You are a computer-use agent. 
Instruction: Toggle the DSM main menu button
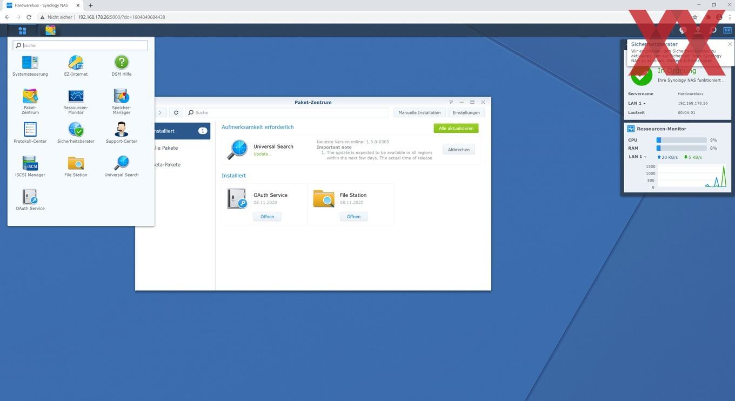[x=22, y=30]
